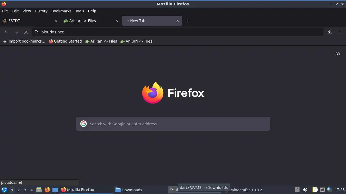Image resolution: width=346 pixels, height=194 pixels.
Task: Open the Edit menu
Action: coord(15,11)
